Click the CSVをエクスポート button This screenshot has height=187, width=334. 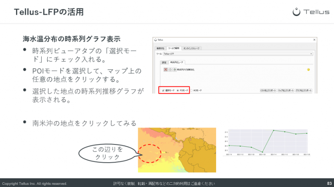(268, 90)
